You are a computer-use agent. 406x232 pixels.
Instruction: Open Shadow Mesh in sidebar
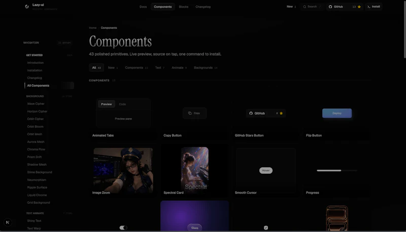37,165
